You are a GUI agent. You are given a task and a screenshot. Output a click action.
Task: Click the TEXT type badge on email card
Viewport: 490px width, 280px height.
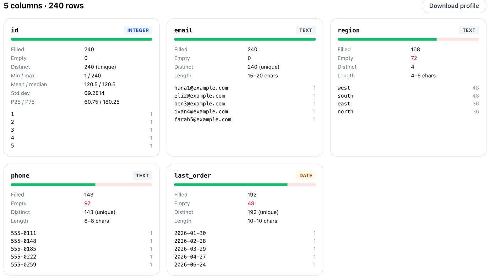tap(306, 30)
